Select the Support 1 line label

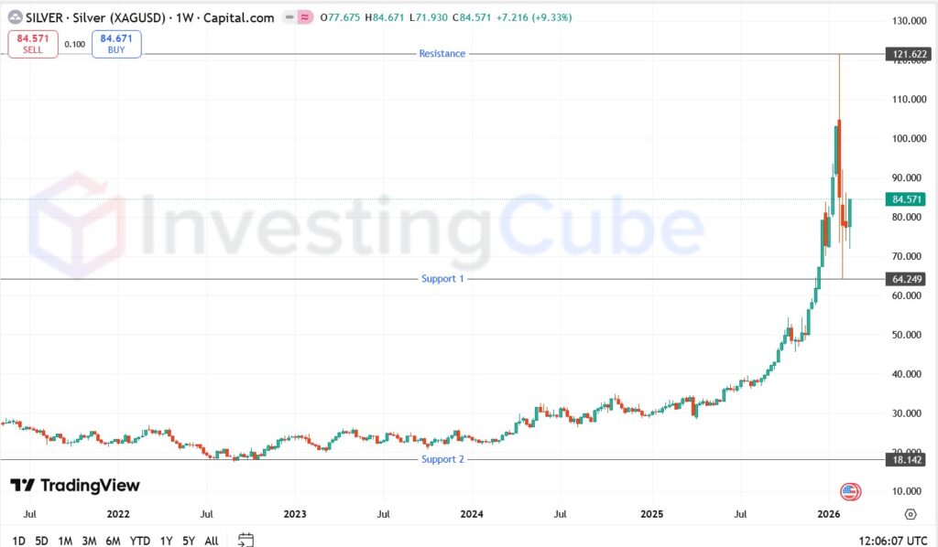pos(442,279)
